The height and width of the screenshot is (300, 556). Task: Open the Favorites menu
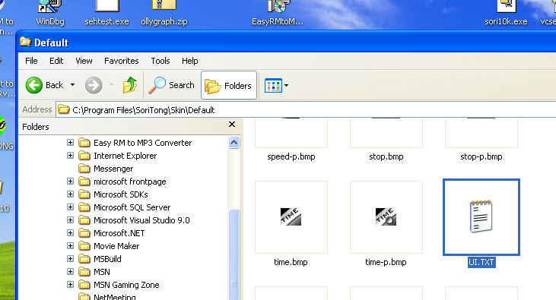click(121, 61)
